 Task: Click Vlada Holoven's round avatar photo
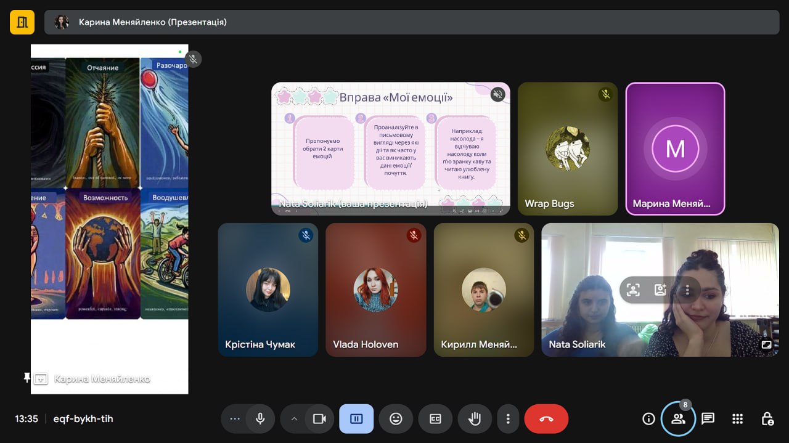[x=376, y=290]
